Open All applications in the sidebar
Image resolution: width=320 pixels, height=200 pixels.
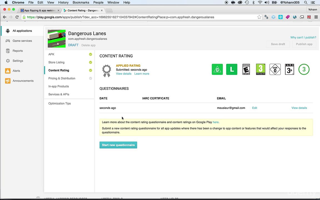pyautogui.click(x=22, y=31)
